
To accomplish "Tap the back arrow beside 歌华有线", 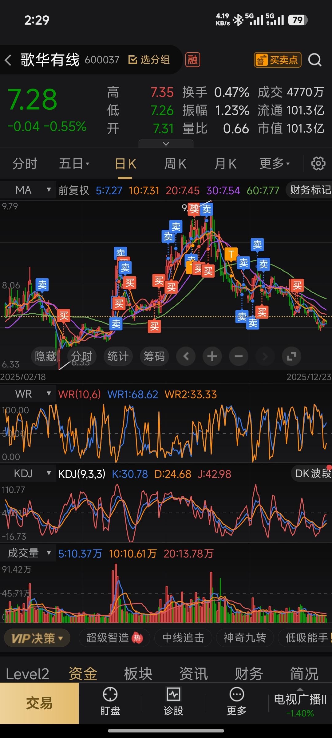I will tap(8, 60).
